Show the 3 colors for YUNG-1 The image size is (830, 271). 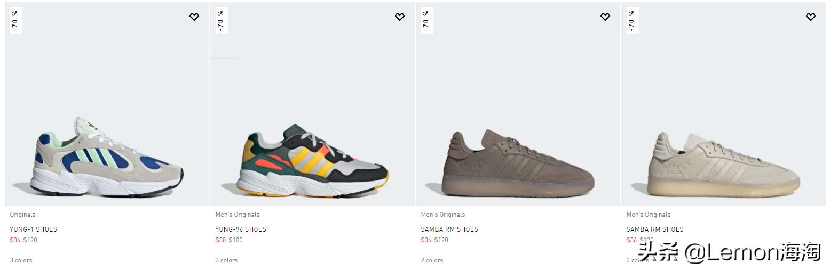click(21, 260)
